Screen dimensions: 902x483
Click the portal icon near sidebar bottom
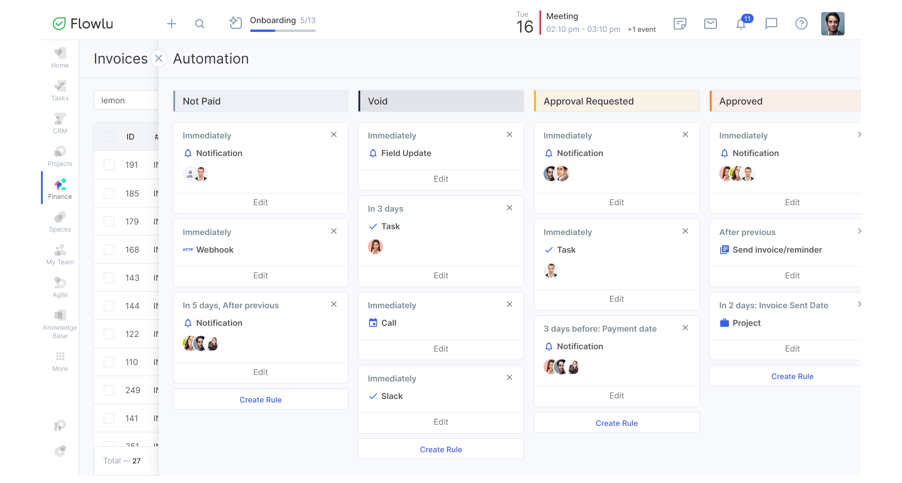(60, 425)
